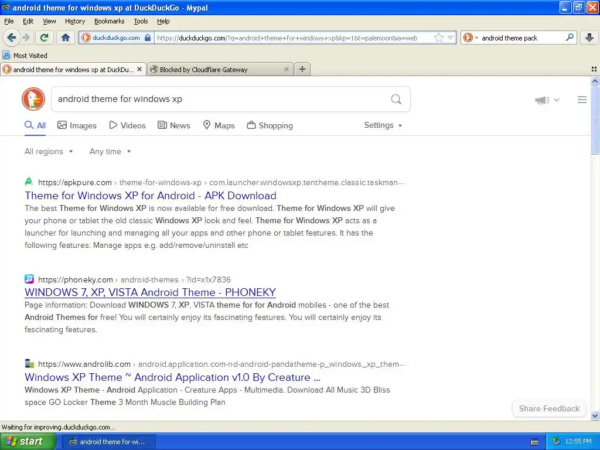The image size is (600, 450).
Task: Open the Edit menu
Action: (28, 21)
